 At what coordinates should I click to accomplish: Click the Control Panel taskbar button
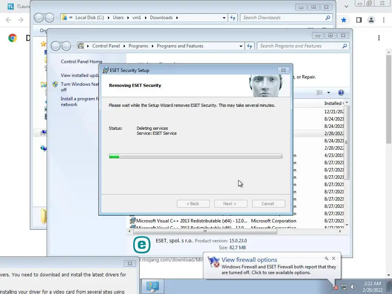[x=153, y=286]
